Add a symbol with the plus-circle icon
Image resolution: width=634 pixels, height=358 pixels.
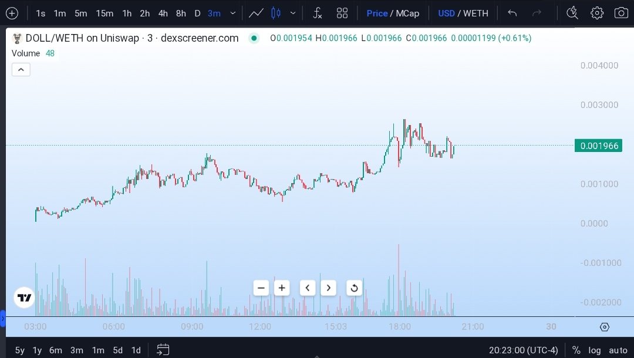[x=12, y=13]
